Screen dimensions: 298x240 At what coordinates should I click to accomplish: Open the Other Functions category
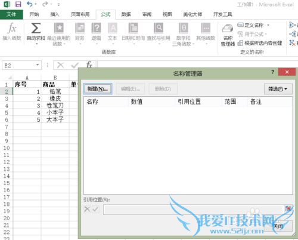(x=206, y=33)
